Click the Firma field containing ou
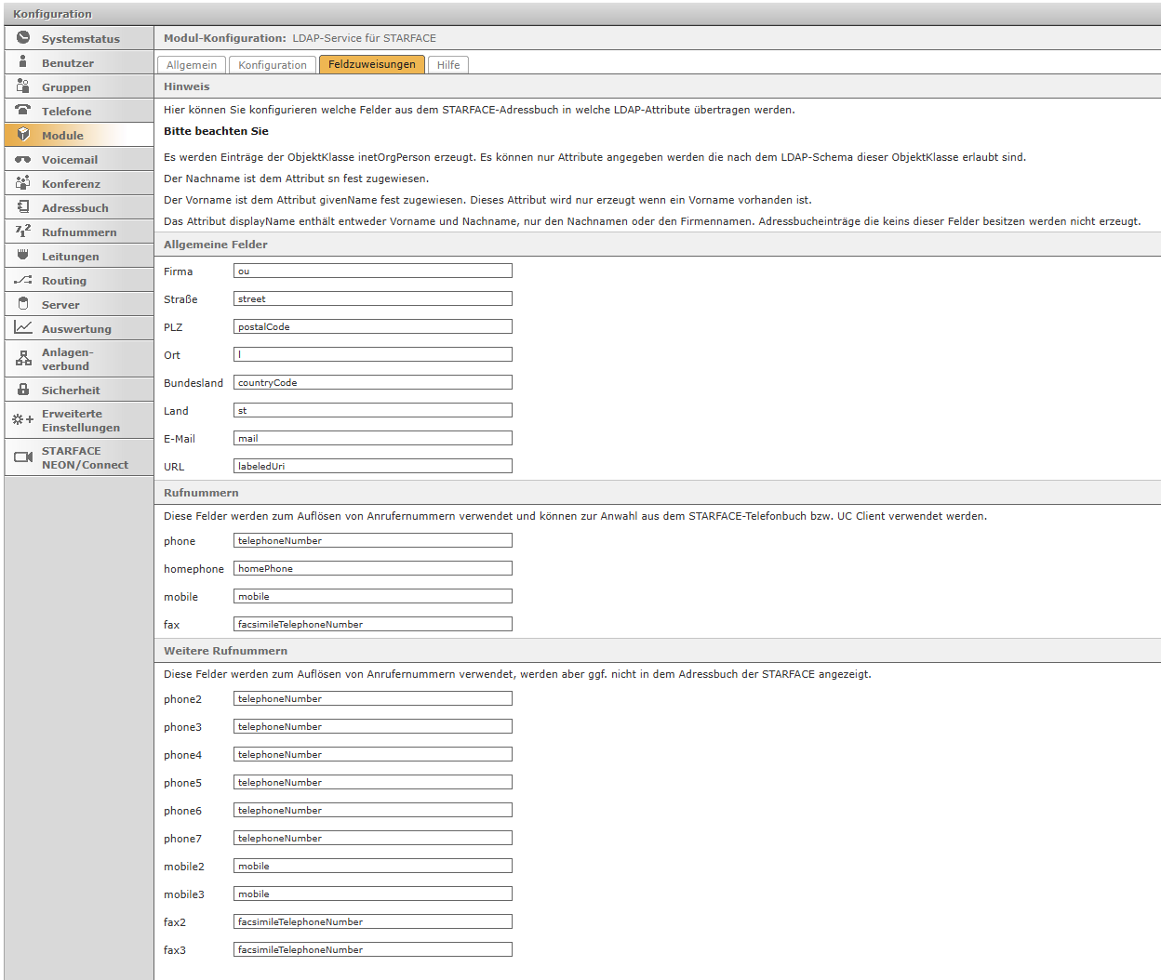The height and width of the screenshot is (980, 1161). click(372, 271)
